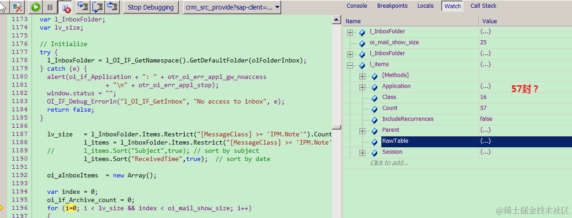The height and width of the screenshot is (218, 572).
Task: Click the Stop Debugging button
Action: pyautogui.click(x=151, y=7)
